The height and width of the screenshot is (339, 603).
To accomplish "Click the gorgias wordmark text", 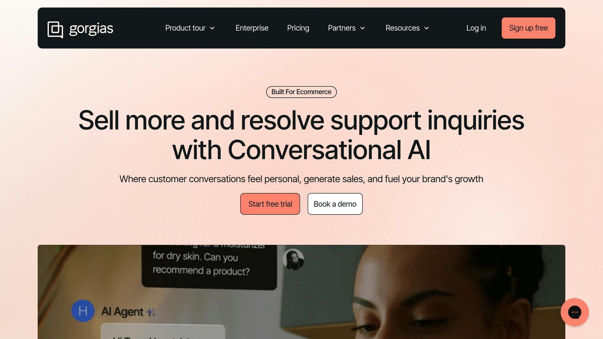I will pyautogui.click(x=91, y=29).
